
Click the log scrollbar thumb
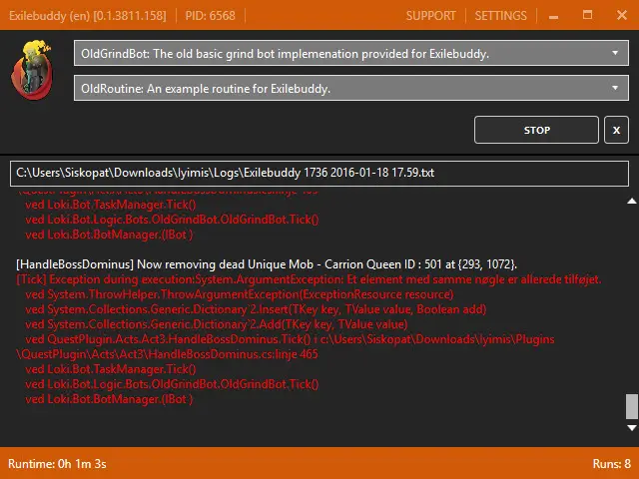click(632, 406)
